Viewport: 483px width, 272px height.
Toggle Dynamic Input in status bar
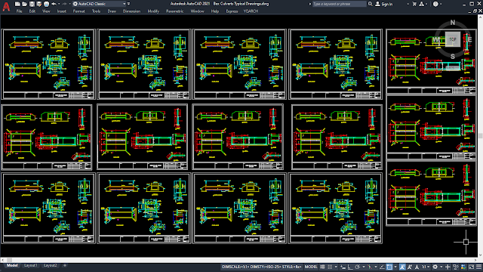(x=343, y=267)
